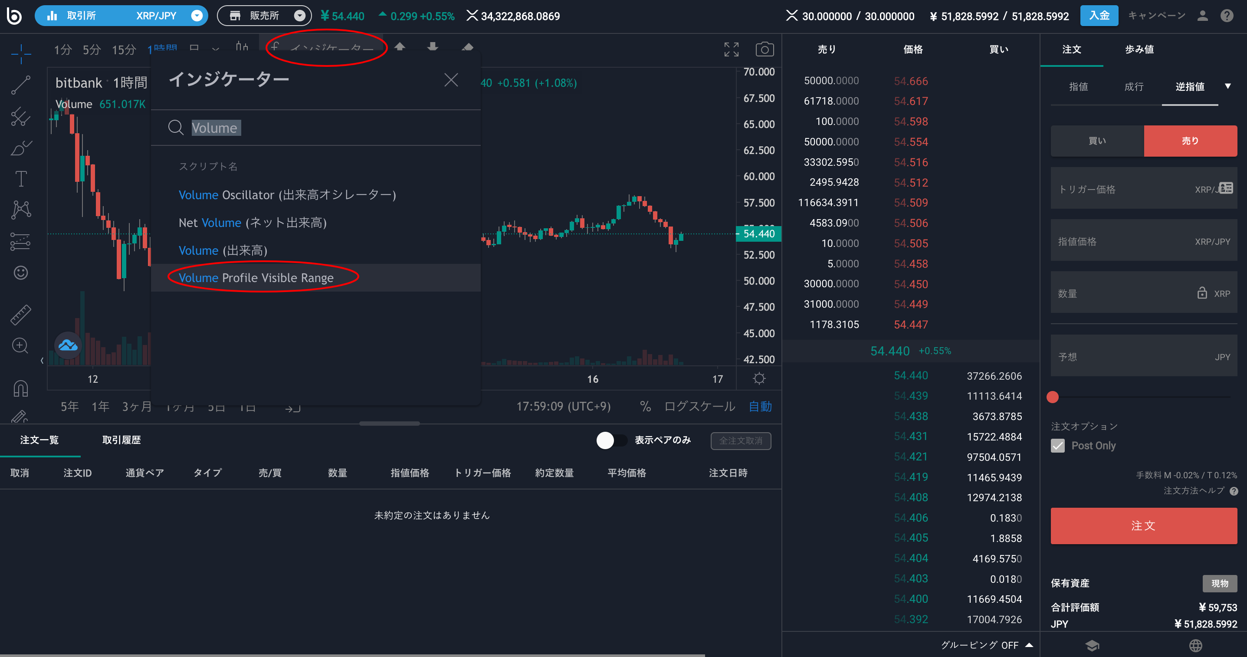Select the text annotation tool

click(21, 179)
